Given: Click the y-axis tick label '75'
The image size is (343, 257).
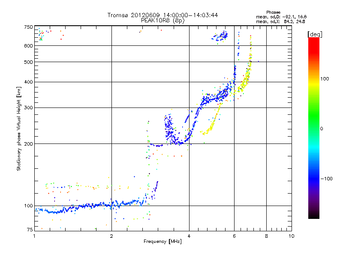Looking at the screenshot, I should pyautogui.click(x=30, y=230).
